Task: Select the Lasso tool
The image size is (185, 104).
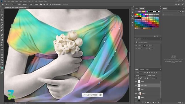Action: point(2,15)
